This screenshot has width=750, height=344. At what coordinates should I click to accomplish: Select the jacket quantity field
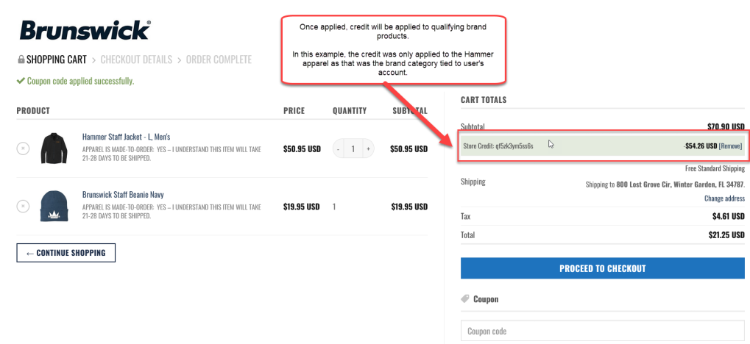(353, 149)
